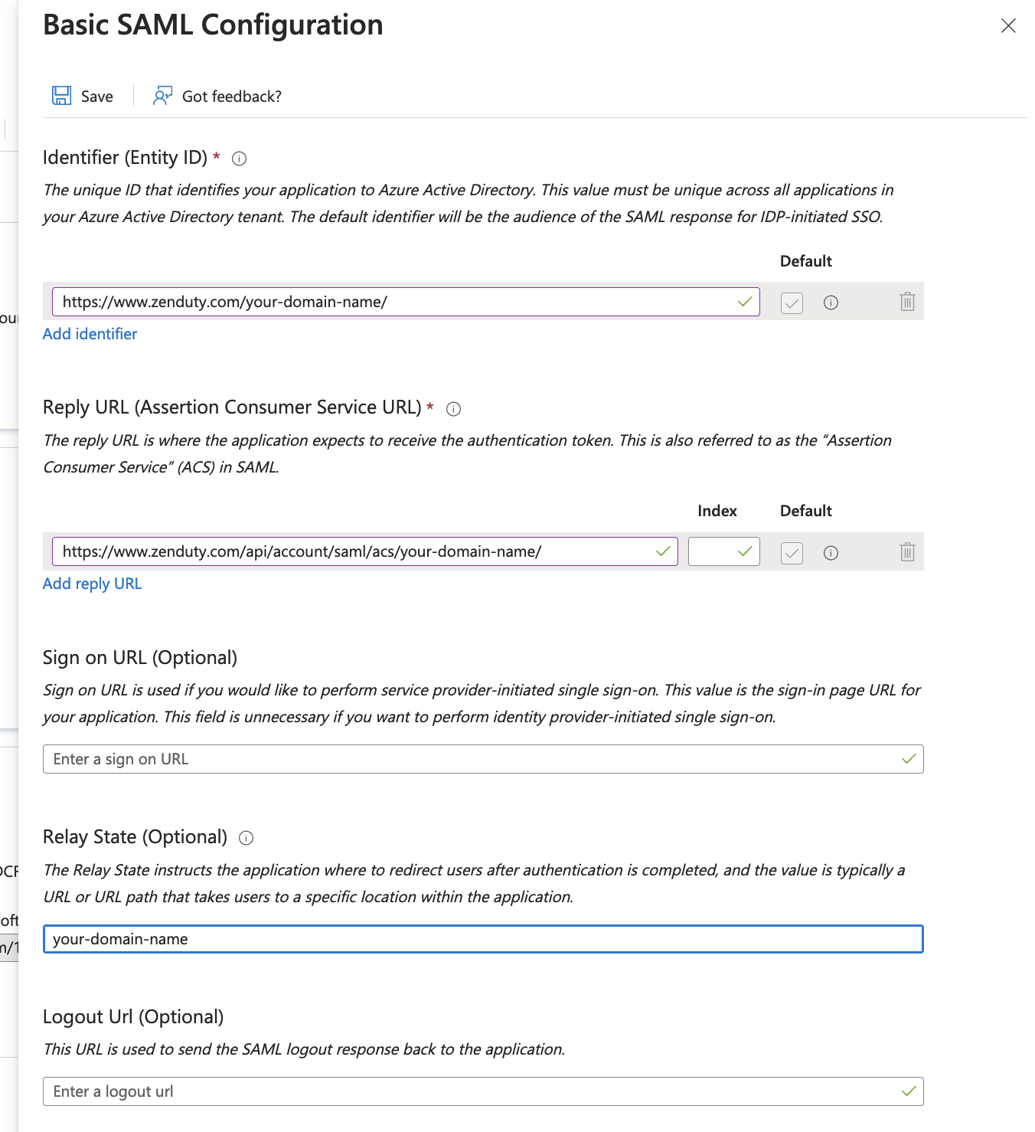
Task: Click the Relay State your-domain-name field
Action: pos(483,939)
